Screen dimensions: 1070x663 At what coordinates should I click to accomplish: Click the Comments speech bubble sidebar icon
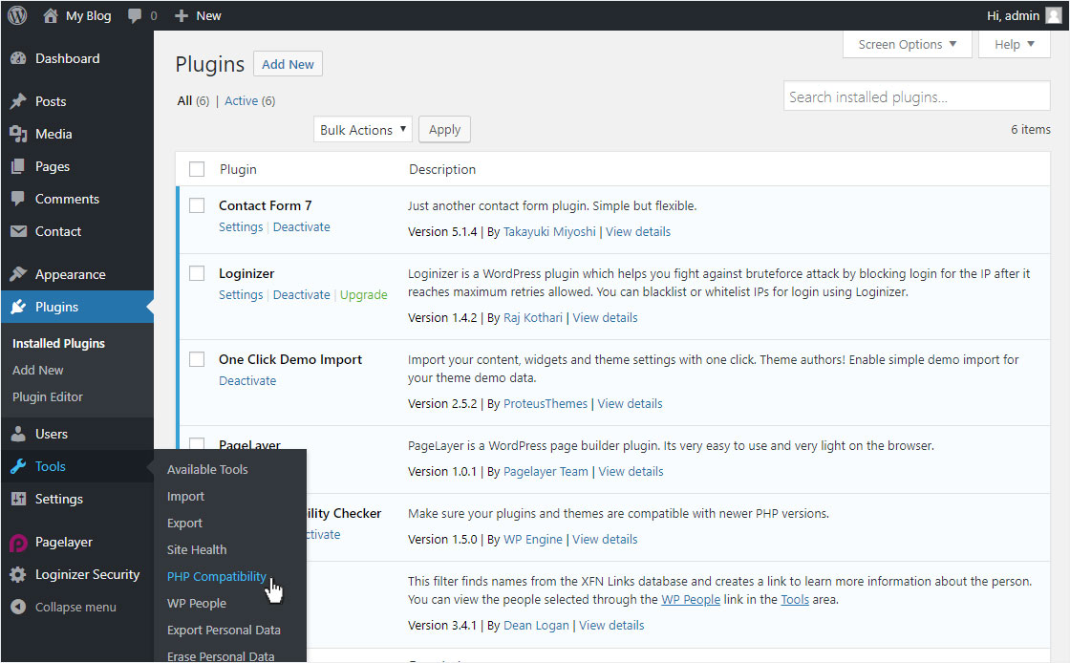[x=18, y=199]
